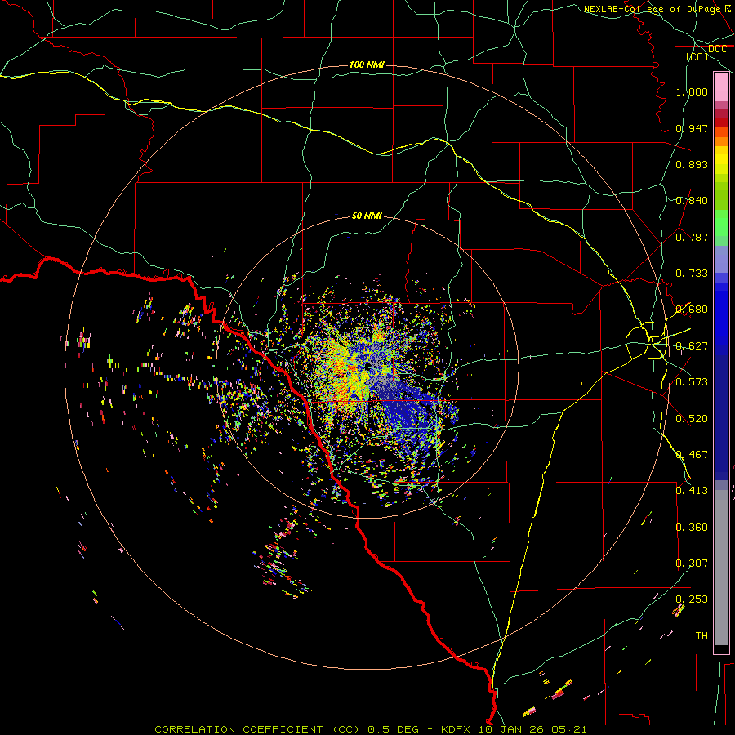Pick the pink top segment of the color bar

tap(721, 87)
